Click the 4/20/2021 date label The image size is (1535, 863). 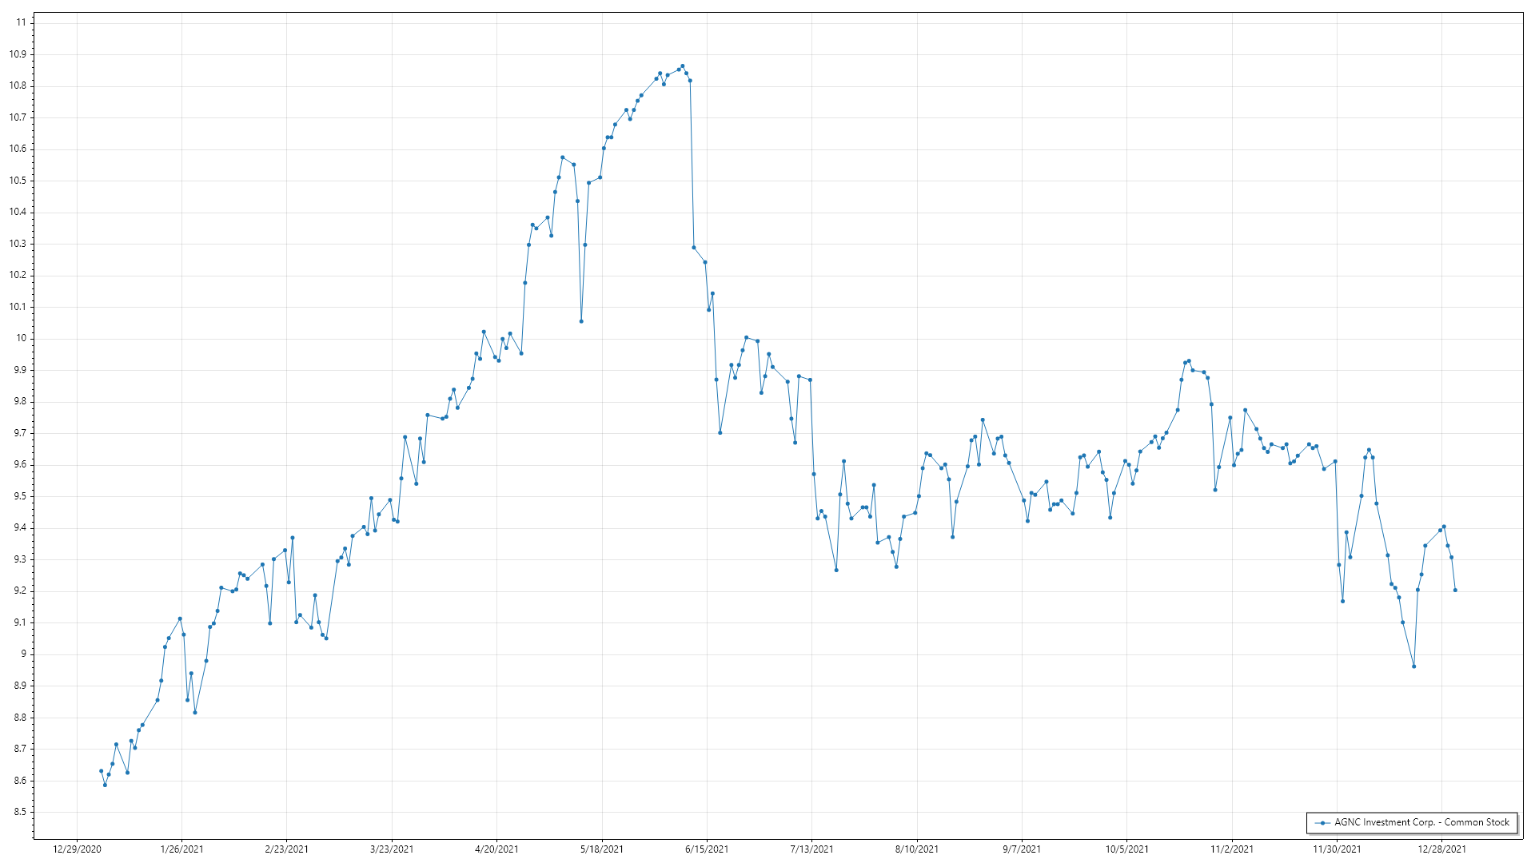pyautogui.click(x=496, y=849)
